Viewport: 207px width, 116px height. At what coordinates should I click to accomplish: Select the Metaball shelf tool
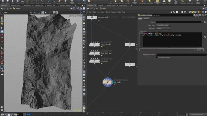point(84,2)
